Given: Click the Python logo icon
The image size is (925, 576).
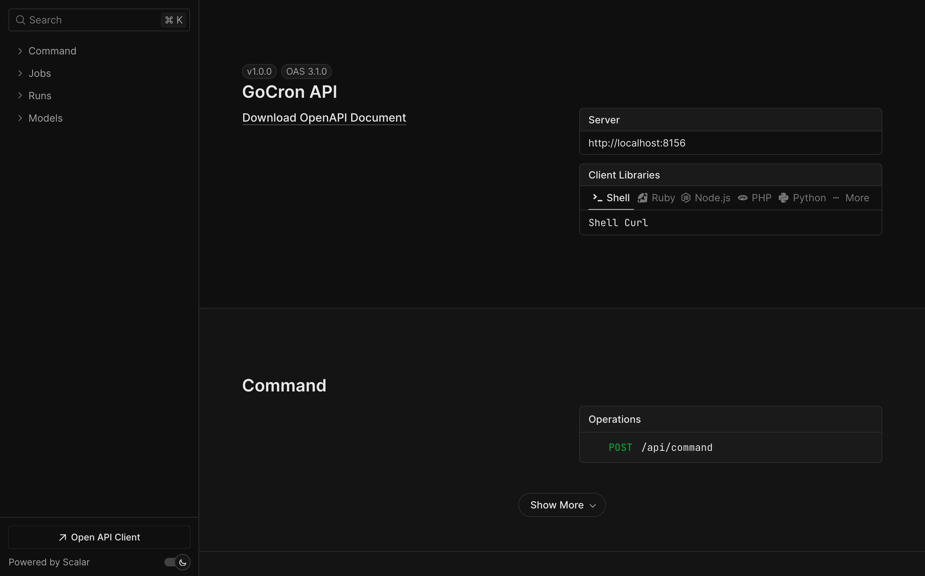Looking at the screenshot, I should click(784, 198).
